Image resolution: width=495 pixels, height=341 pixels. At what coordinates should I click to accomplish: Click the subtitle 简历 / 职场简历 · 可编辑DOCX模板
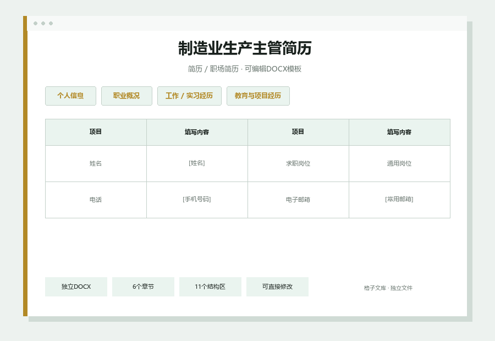coord(245,69)
